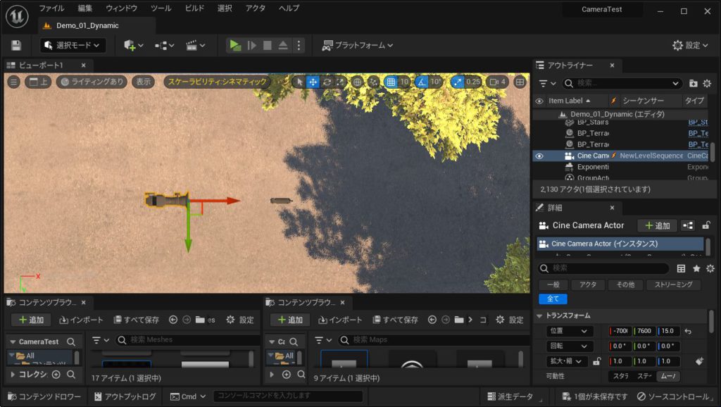Viewport: 721px width, 407px height.
Task: Click the red X position value field
Action: tap(620, 331)
